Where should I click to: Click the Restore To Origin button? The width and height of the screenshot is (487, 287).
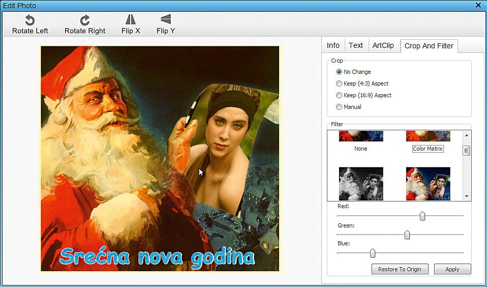(x=400, y=269)
